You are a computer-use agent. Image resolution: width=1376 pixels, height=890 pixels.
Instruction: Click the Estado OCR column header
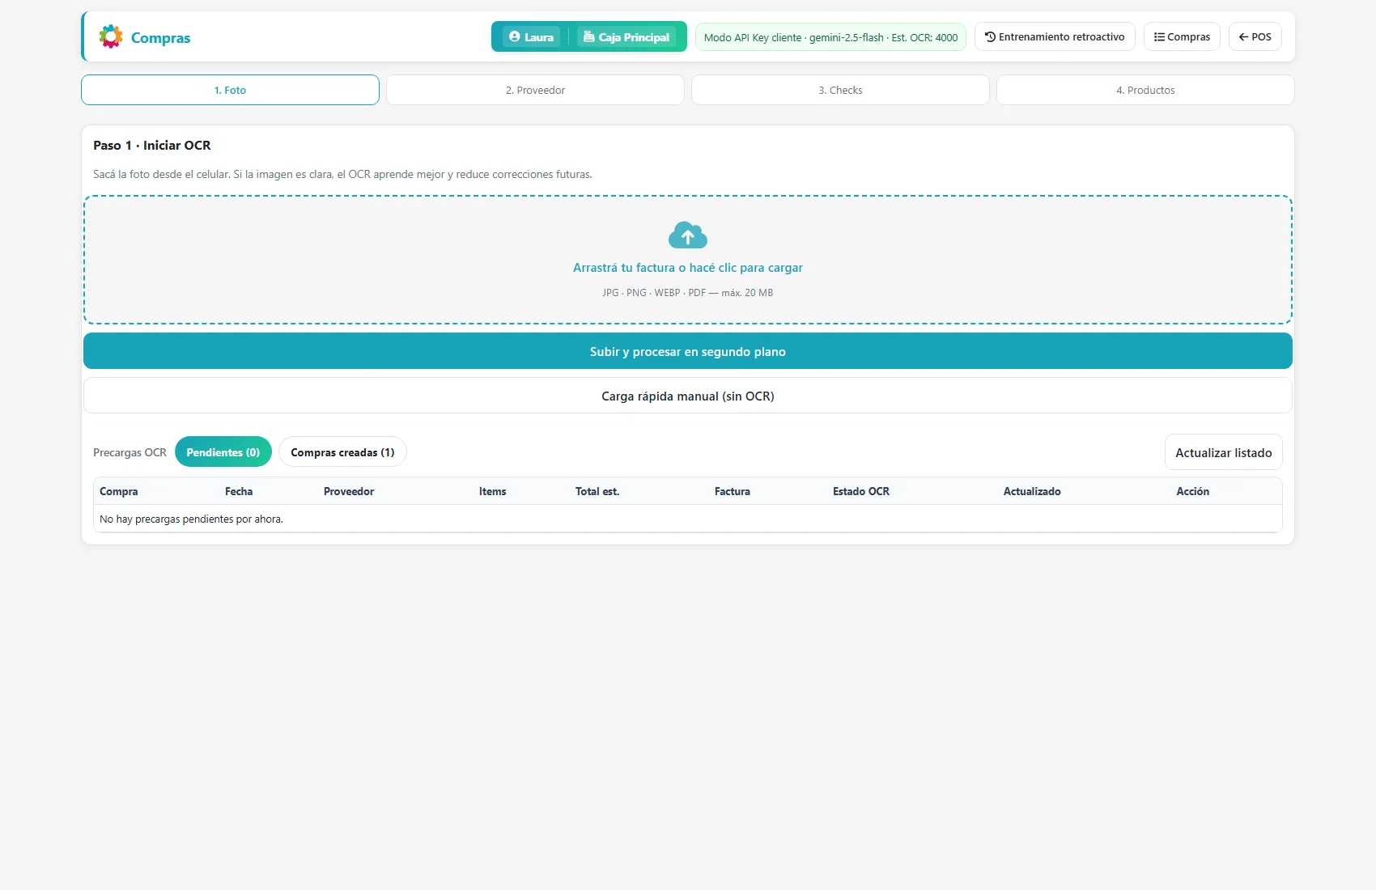point(860,491)
